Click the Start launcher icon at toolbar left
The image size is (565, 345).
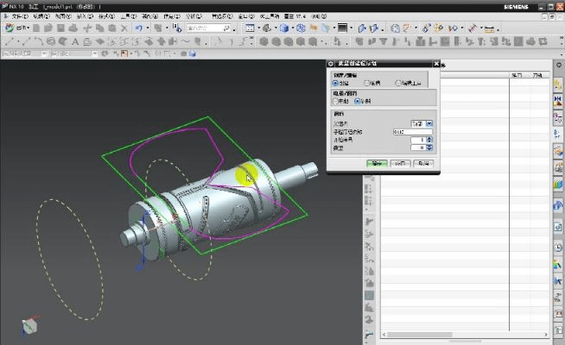point(10,28)
